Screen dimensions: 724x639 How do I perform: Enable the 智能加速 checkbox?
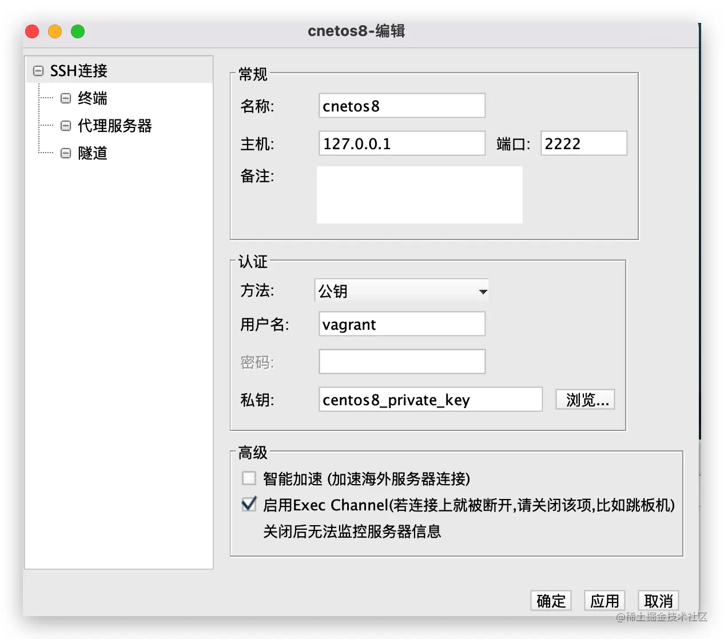(x=249, y=478)
